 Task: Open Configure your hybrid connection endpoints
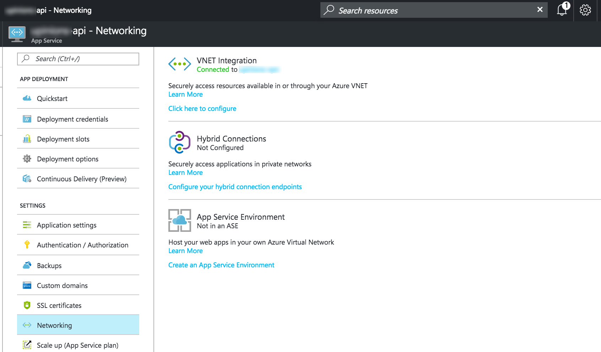coord(235,187)
